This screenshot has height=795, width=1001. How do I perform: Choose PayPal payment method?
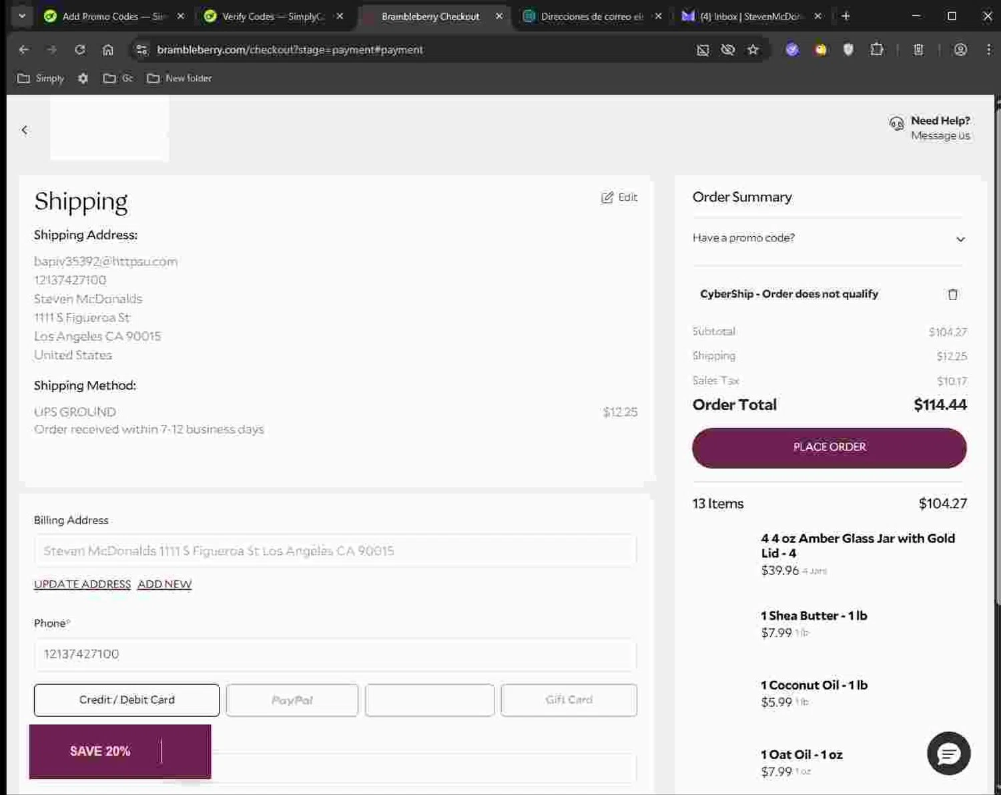pyautogui.click(x=292, y=700)
